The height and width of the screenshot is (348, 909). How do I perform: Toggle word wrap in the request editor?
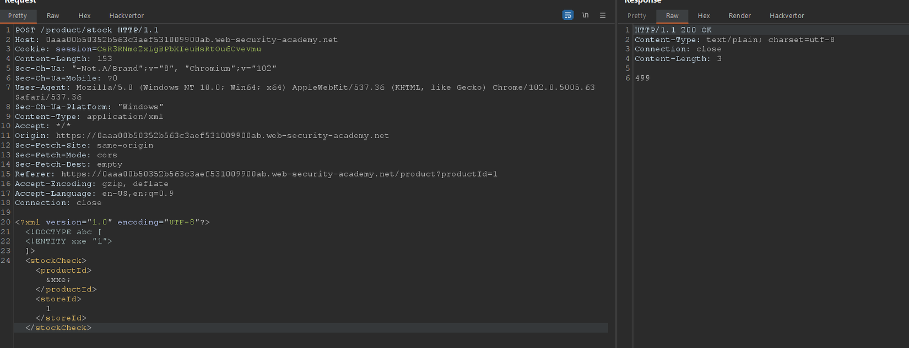coord(567,15)
